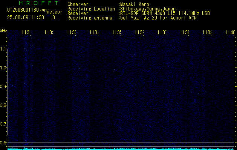Viewport: 237px width, 150px height.
Task: Click the meteor label
Action: click(x=55, y=12)
